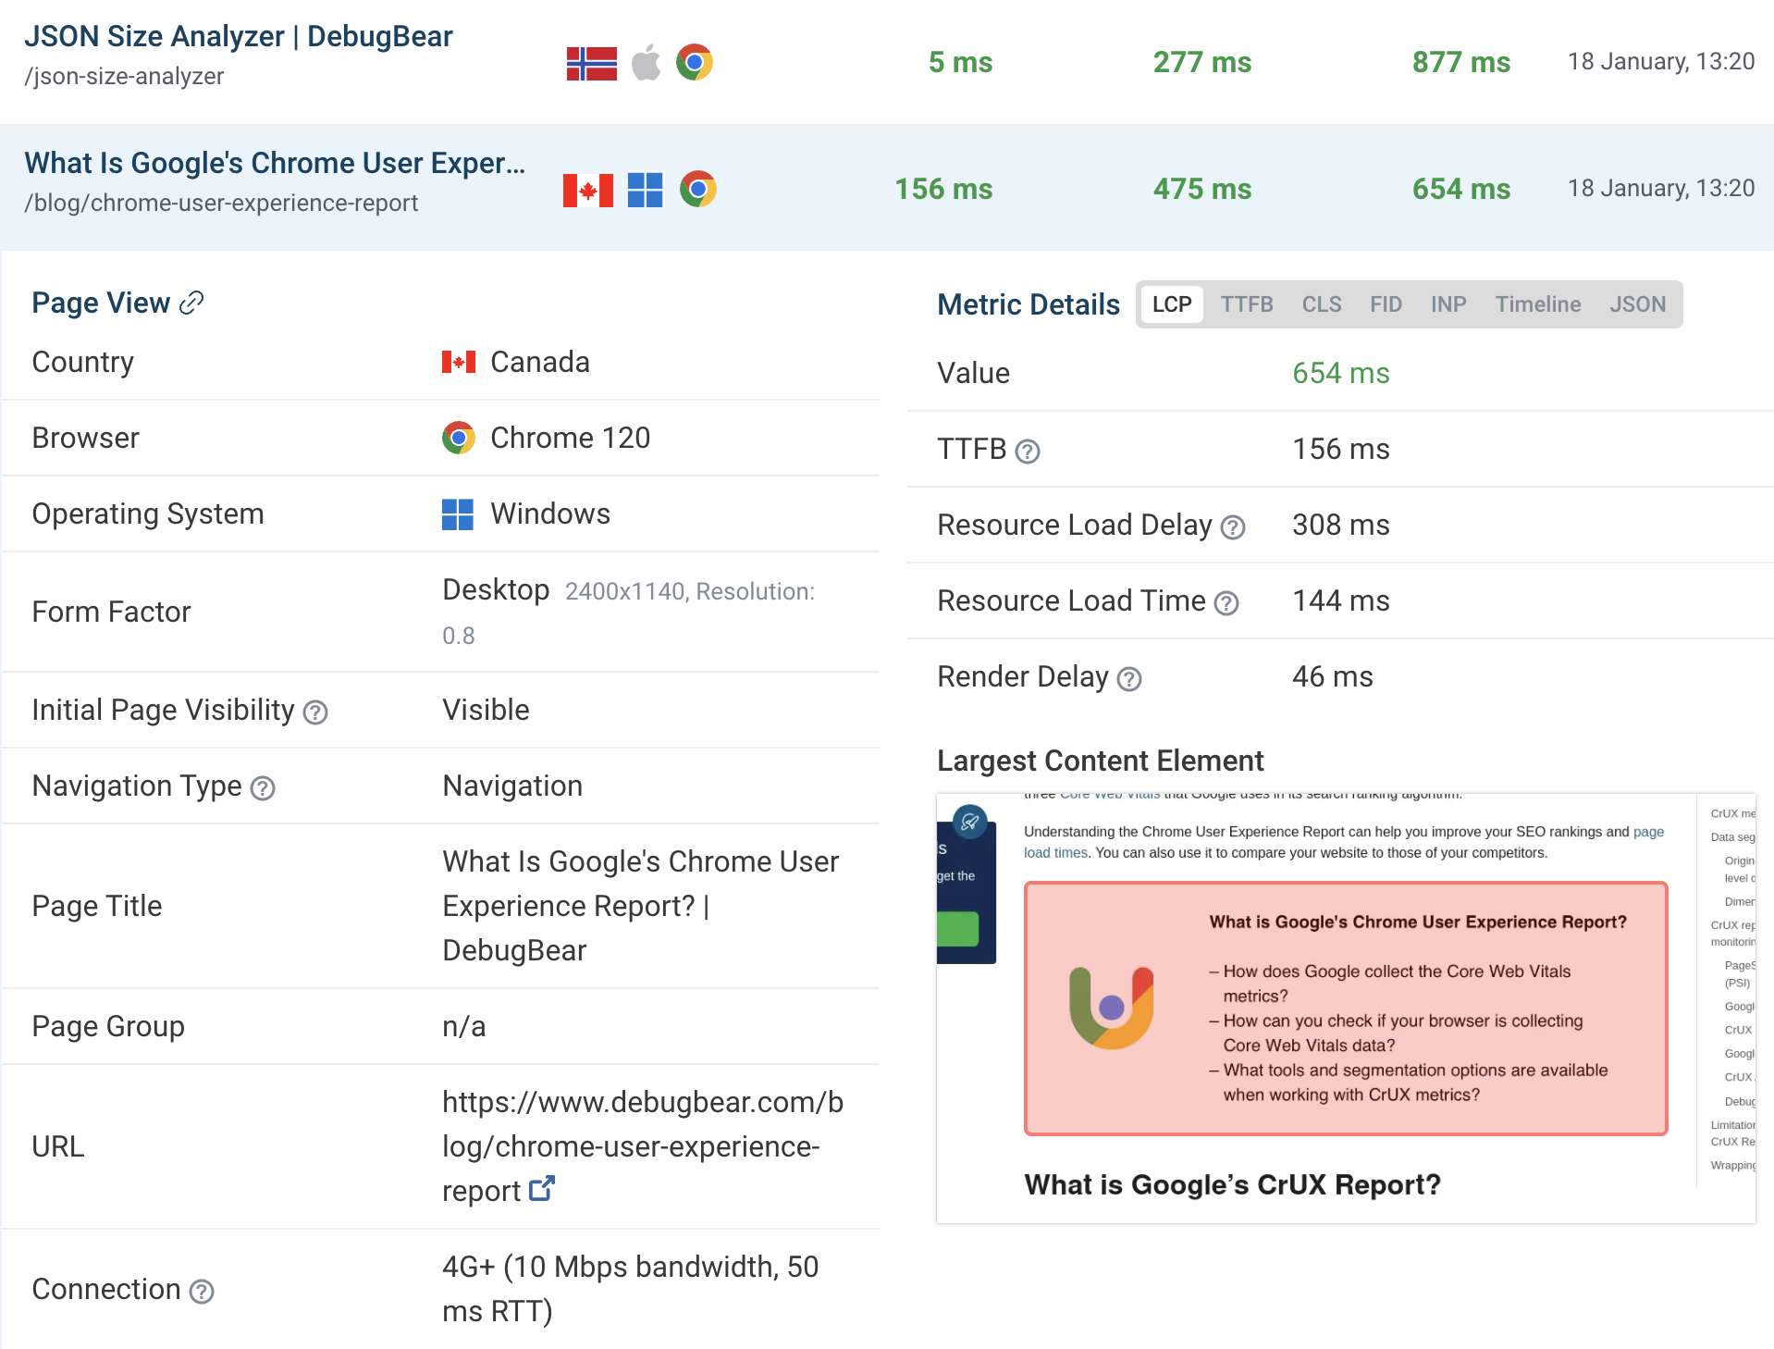Click the Windows logo beside Operating System value
This screenshot has height=1349, width=1774.
pos(458,514)
